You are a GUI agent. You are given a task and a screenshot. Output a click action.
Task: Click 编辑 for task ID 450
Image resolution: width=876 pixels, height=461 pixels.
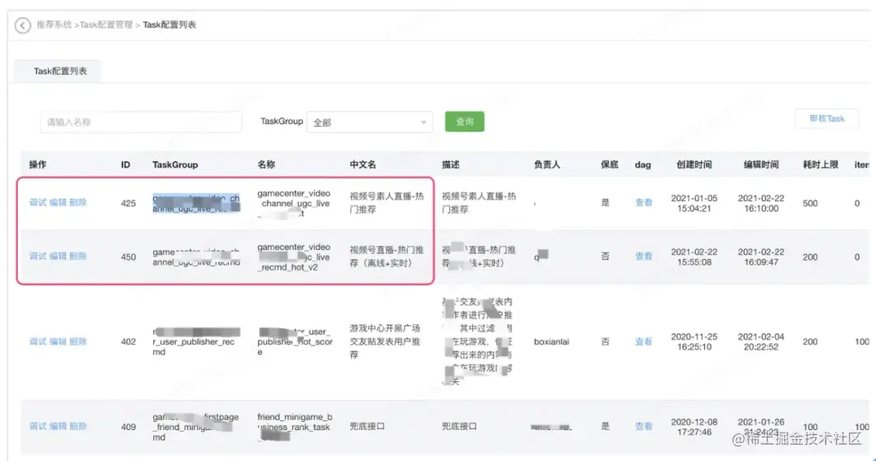(x=58, y=256)
